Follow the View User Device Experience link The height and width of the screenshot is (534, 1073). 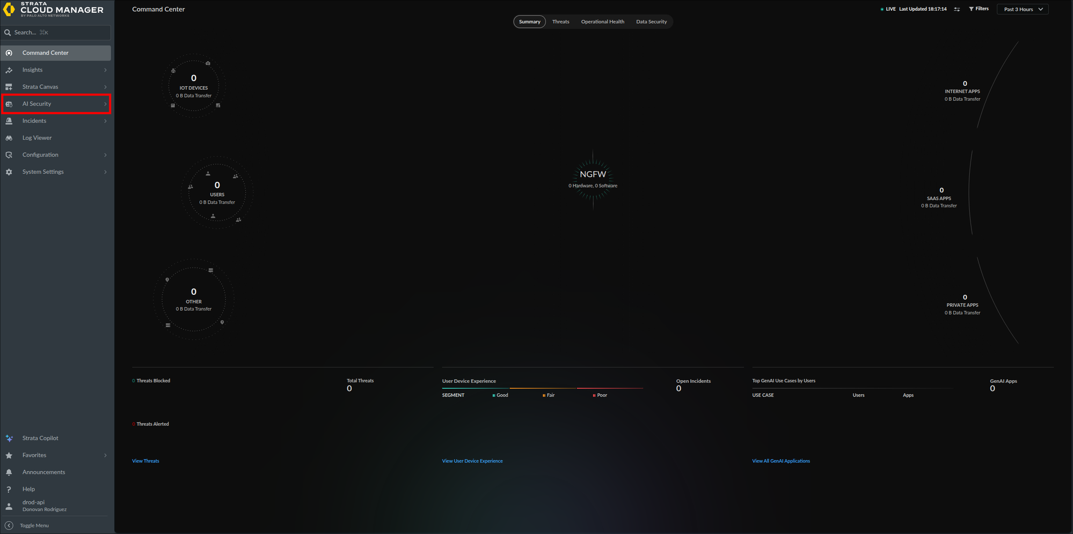472,461
